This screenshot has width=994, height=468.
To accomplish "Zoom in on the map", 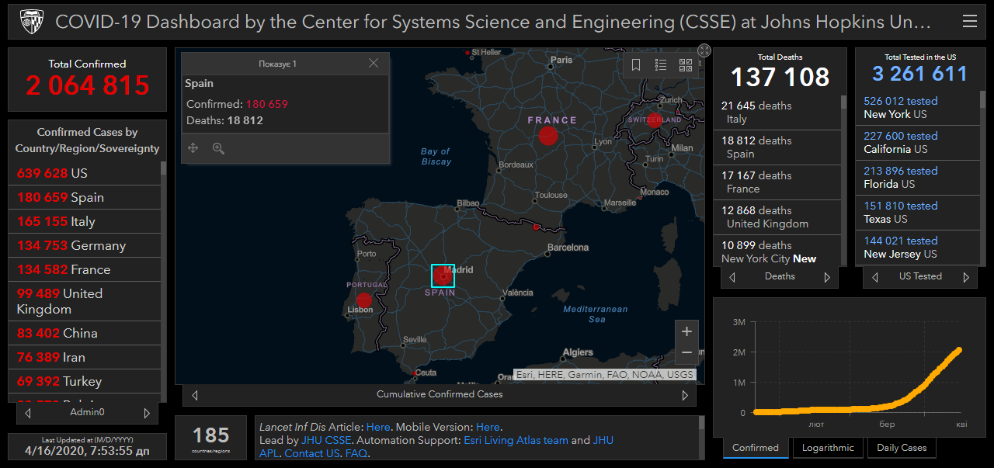I will pos(686,331).
